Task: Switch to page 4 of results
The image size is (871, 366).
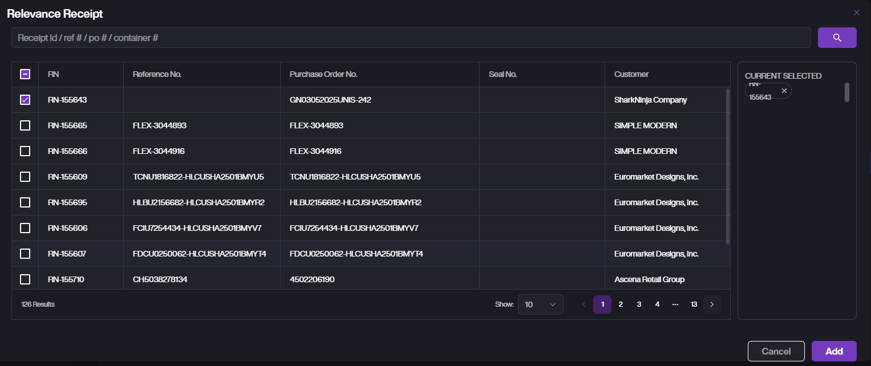Action: (657, 304)
